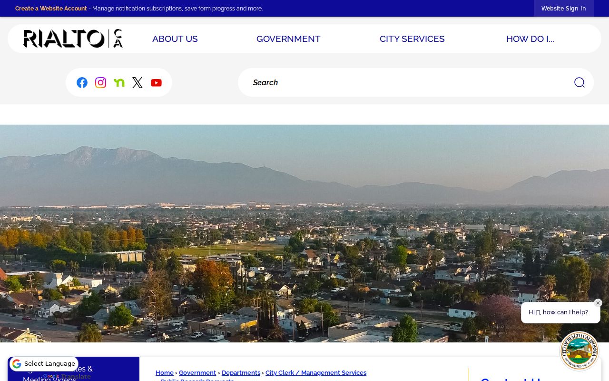Open the How Do I... menu
This screenshot has height=381, width=609.
[x=530, y=39]
